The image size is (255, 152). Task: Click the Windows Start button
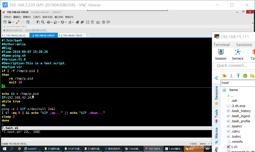tap(4, 149)
